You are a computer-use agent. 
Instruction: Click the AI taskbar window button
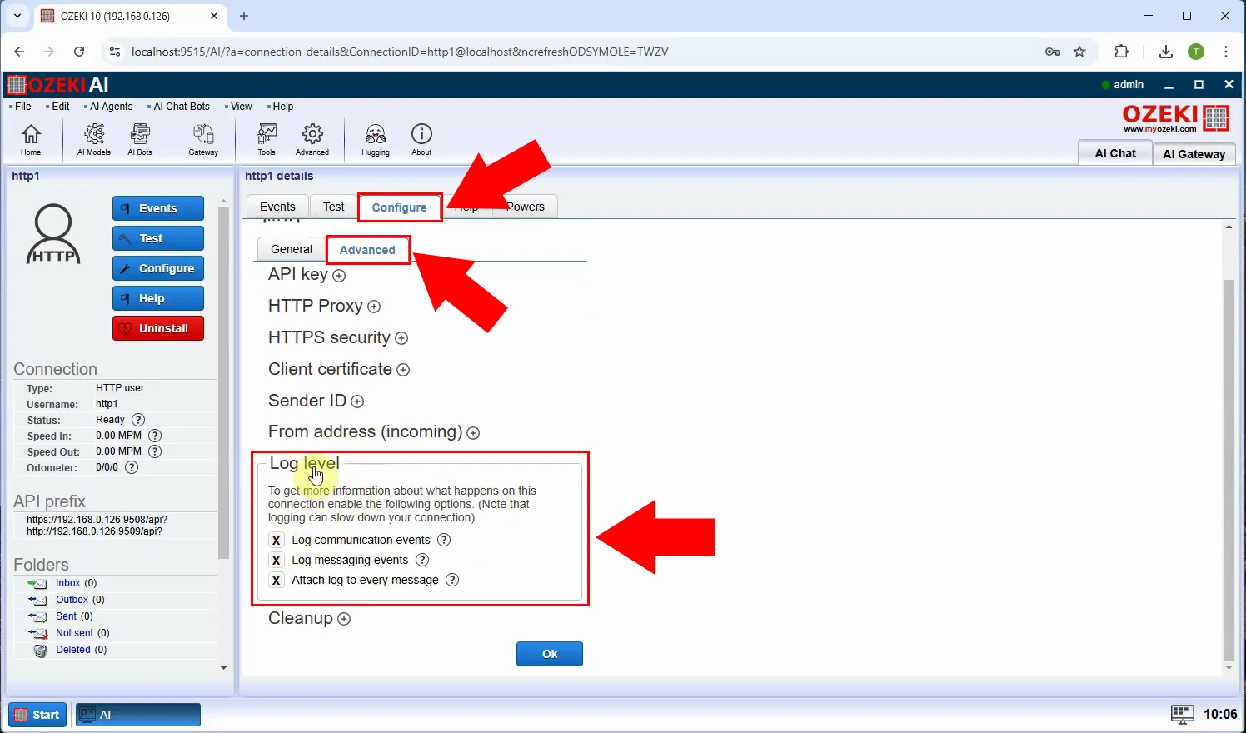pos(138,715)
